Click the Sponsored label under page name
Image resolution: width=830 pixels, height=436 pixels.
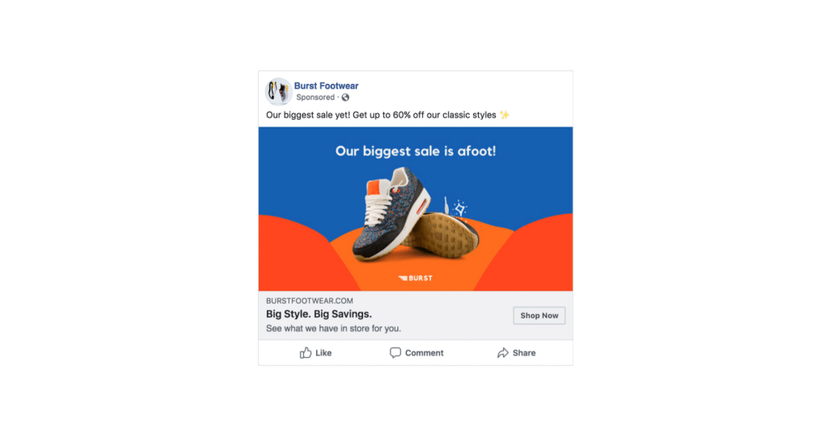coord(315,98)
